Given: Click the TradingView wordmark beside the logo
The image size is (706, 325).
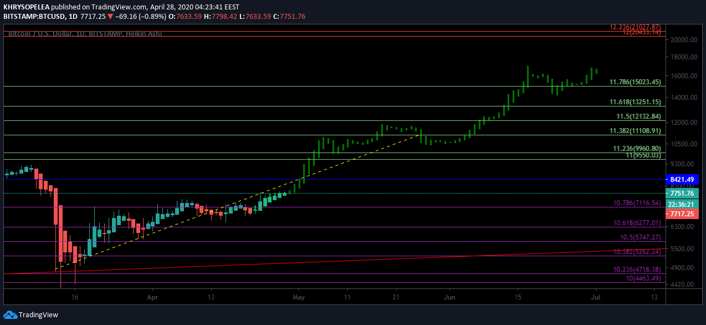Looking at the screenshot, I should (x=38, y=314).
